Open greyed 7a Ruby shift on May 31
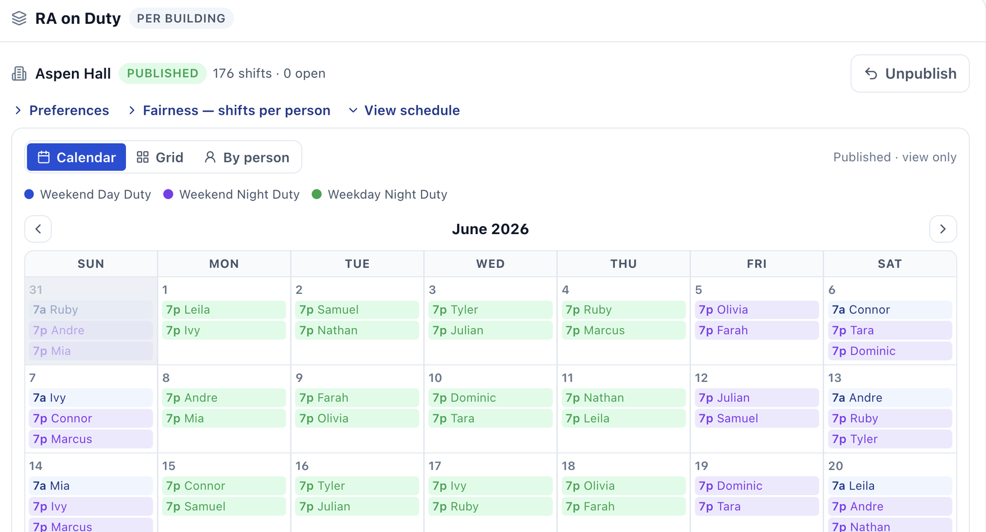 (91, 309)
